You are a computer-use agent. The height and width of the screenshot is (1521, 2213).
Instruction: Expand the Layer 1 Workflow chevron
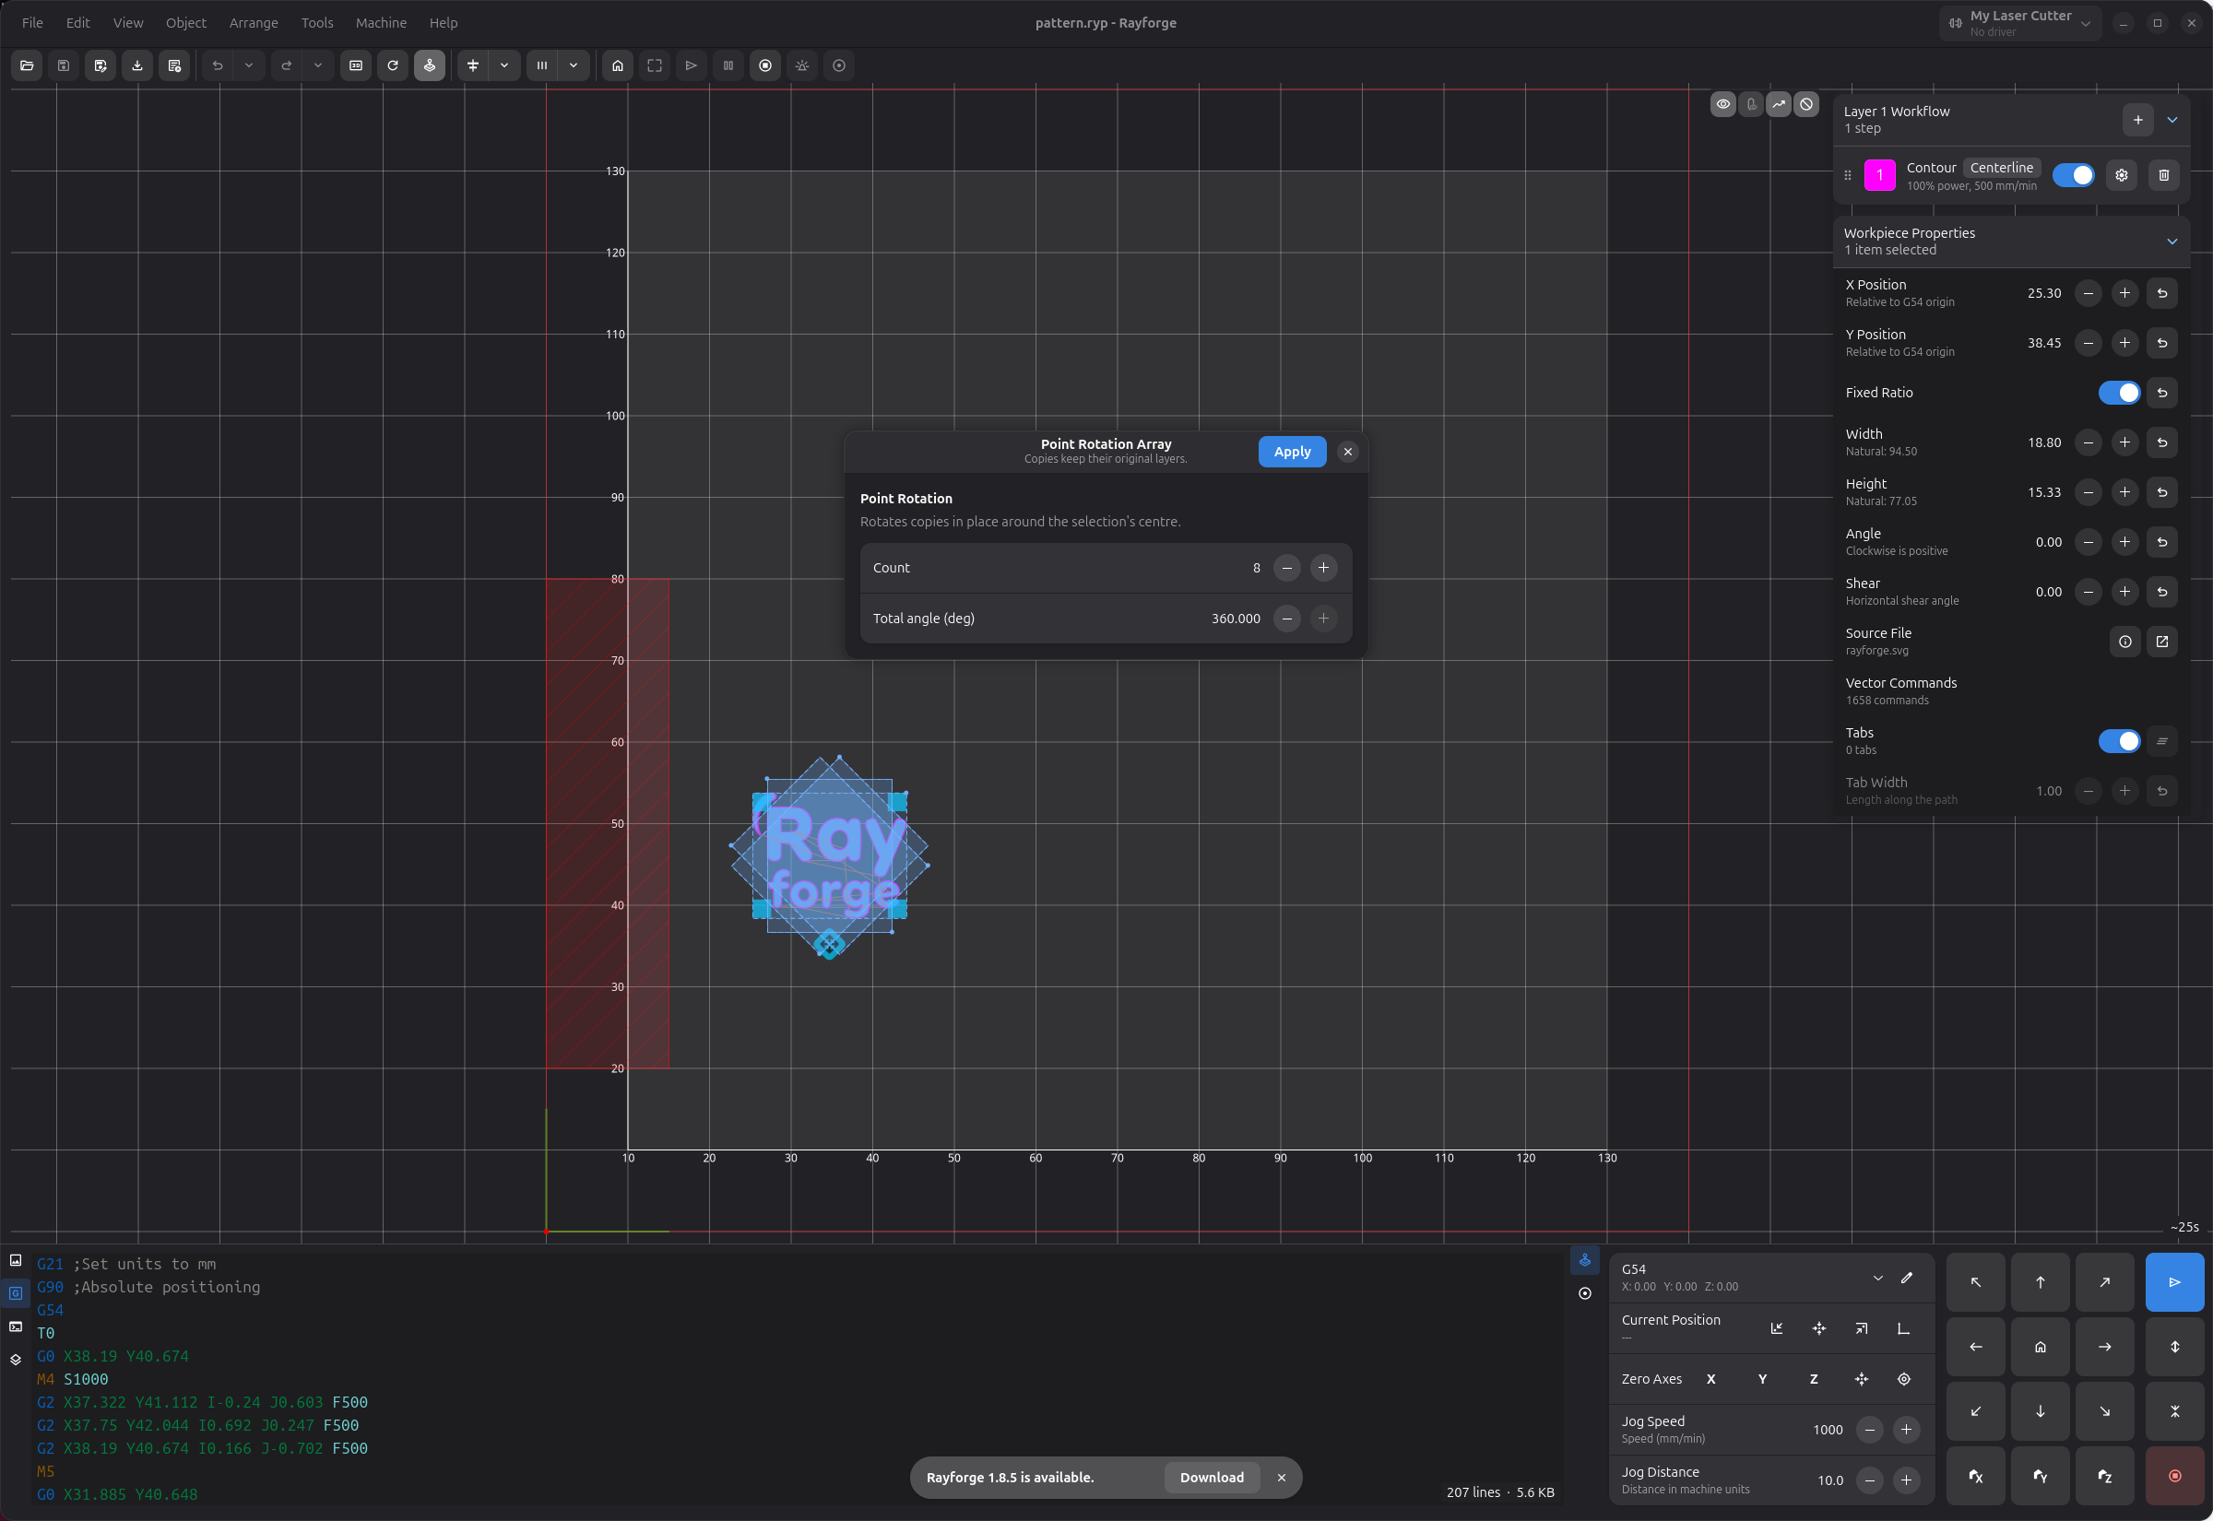2172,120
